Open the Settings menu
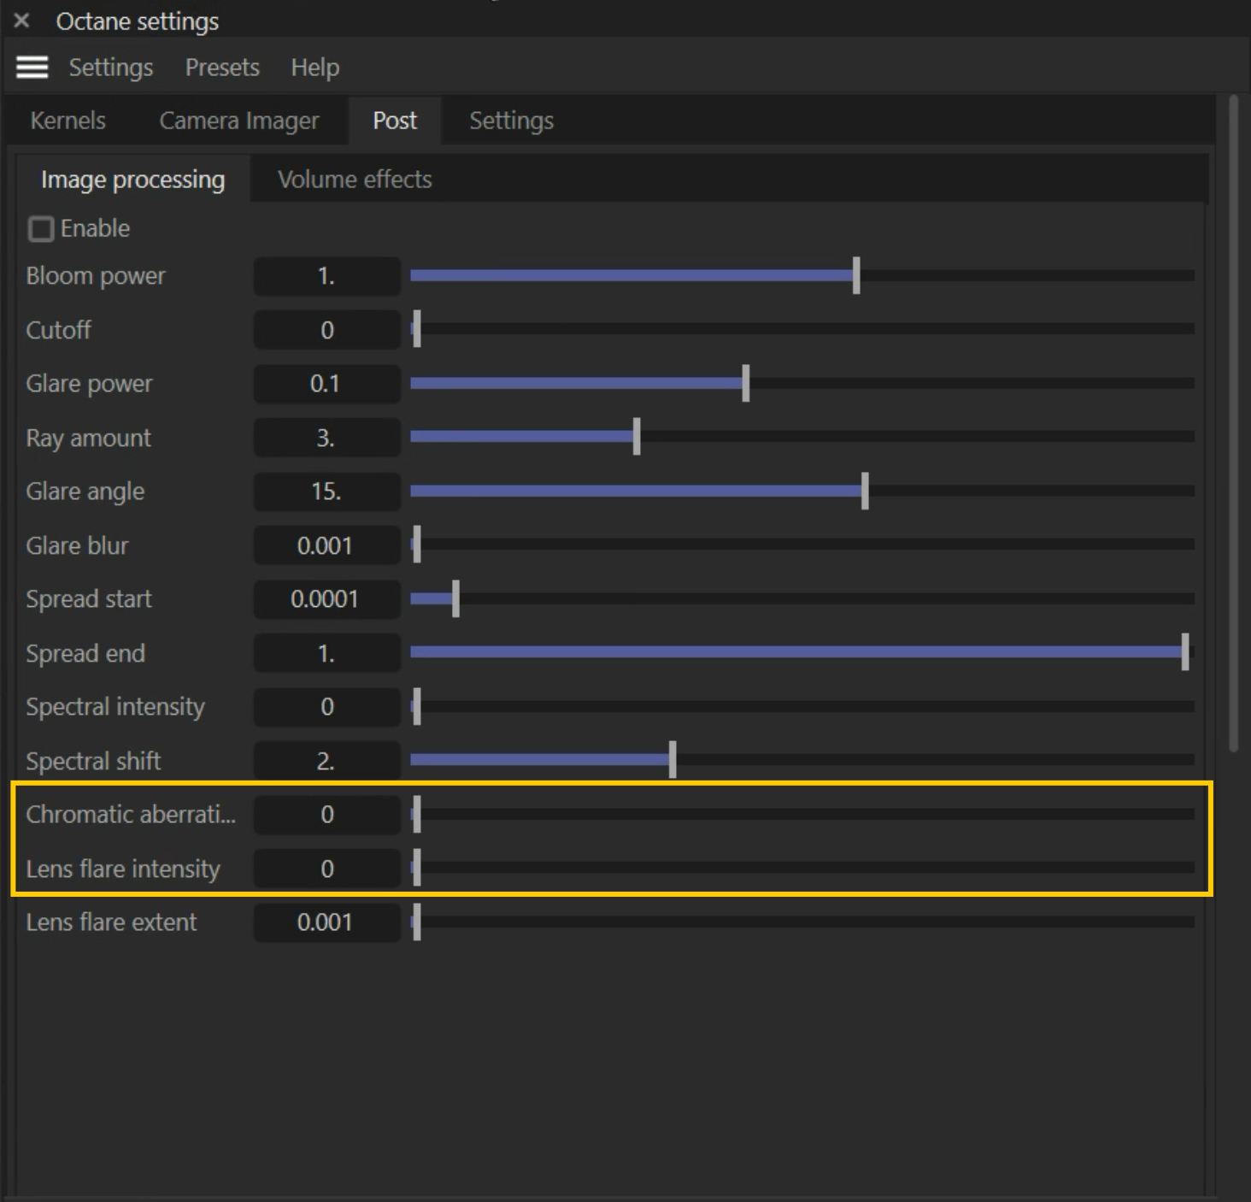This screenshot has width=1251, height=1202. click(x=111, y=68)
